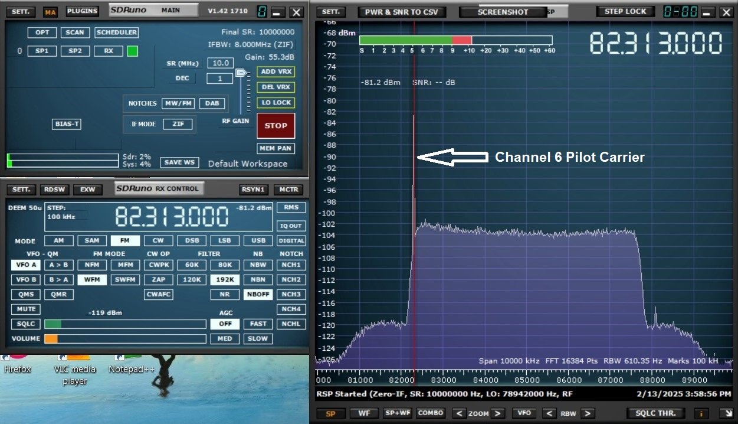Click the resize arrow icon in spectrum window
This screenshot has height=424, width=738.
[724, 413]
